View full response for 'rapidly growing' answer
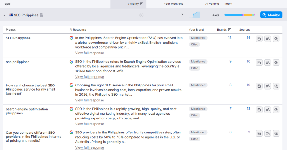Image resolution: width=287 pixels, height=150 pixels. pyautogui.click(x=89, y=124)
